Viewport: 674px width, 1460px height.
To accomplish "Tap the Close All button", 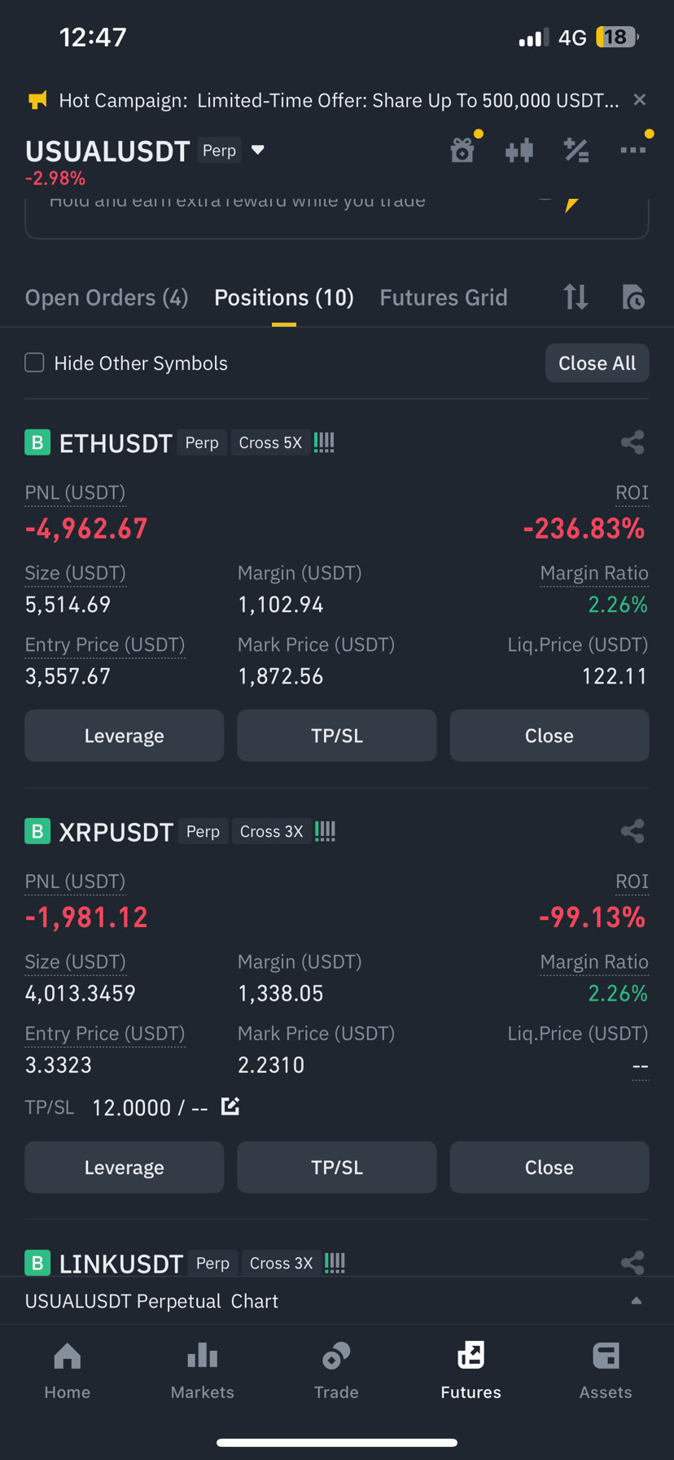I will pos(597,363).
